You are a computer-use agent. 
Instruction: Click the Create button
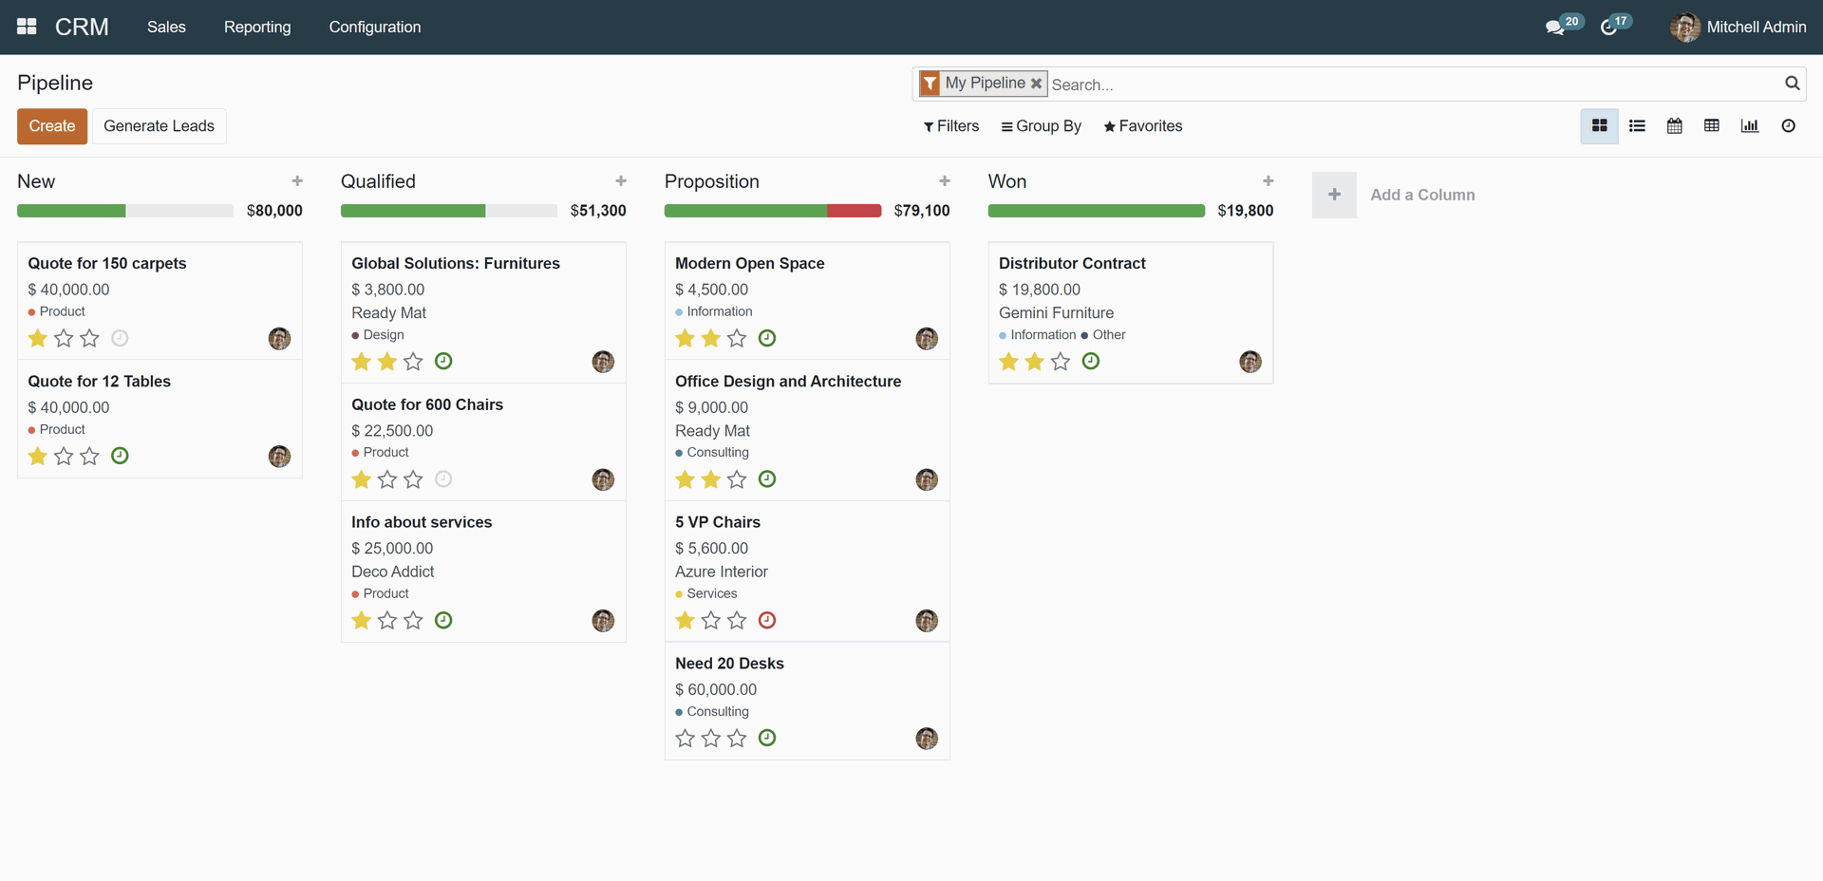pyautogui.click(x=52, y=126)
